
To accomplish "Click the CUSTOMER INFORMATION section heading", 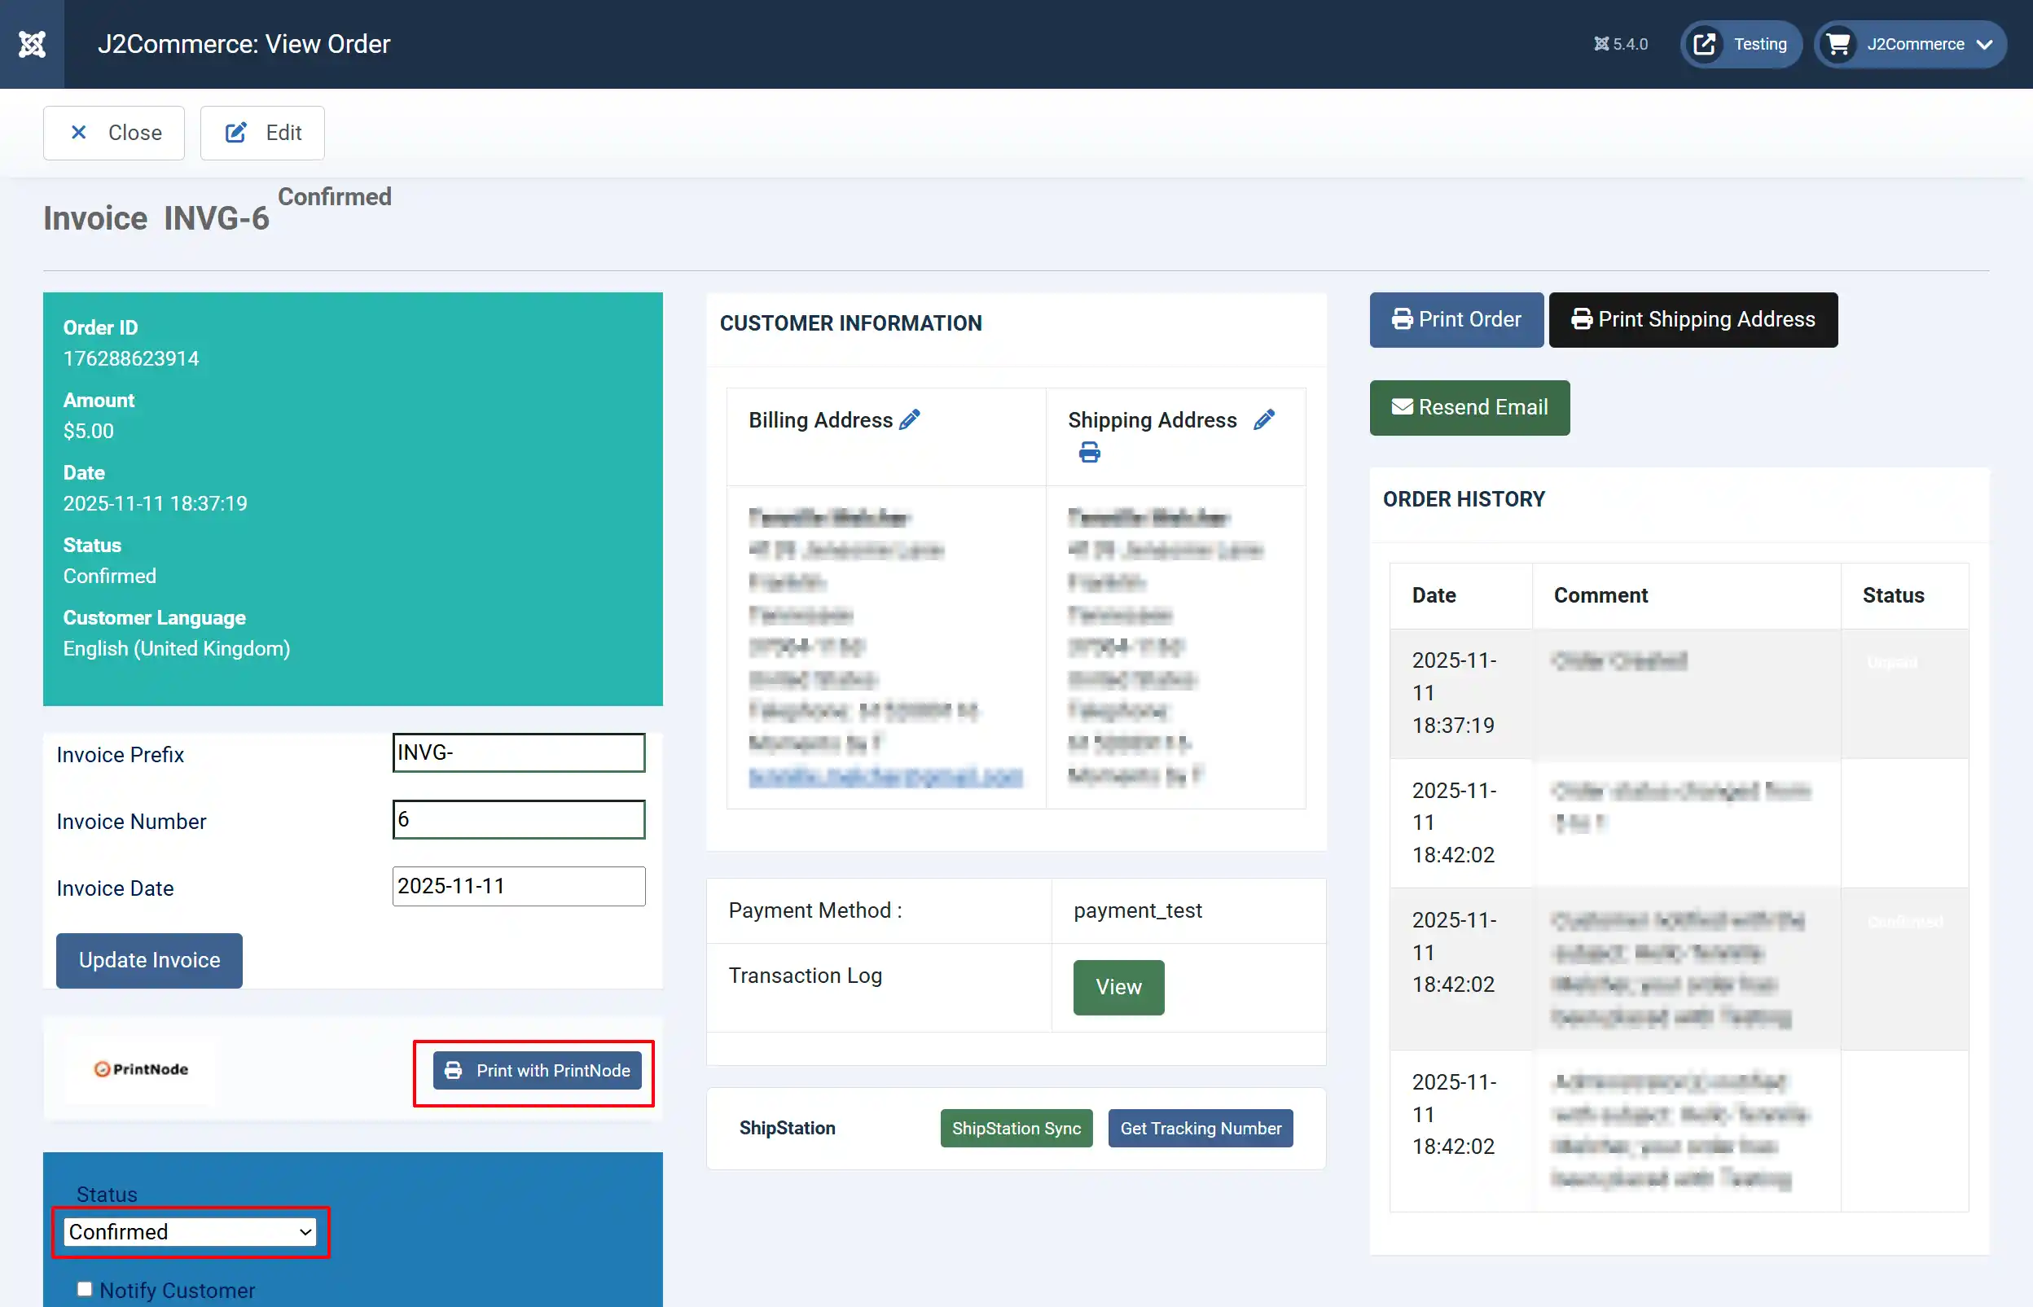I will pyautogui.click(x=850, y=323).
